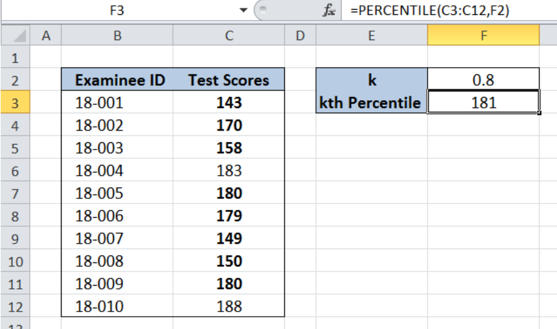This screenshot has height=329, width=557.
Task: Select row 12 header
Action: click(x=16, y=306)
